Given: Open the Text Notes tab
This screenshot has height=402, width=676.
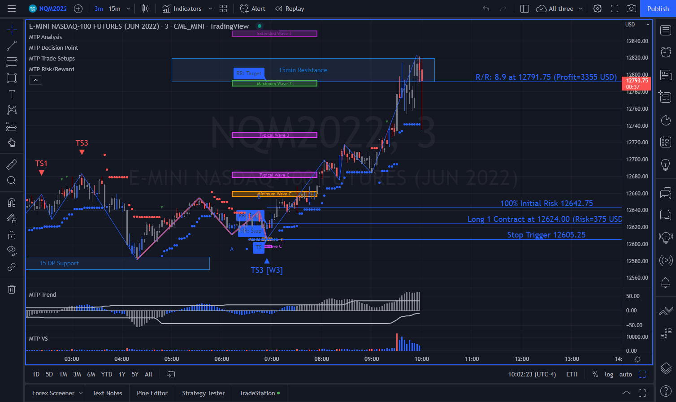Looking at the screenshot, I should pos(107,393).
